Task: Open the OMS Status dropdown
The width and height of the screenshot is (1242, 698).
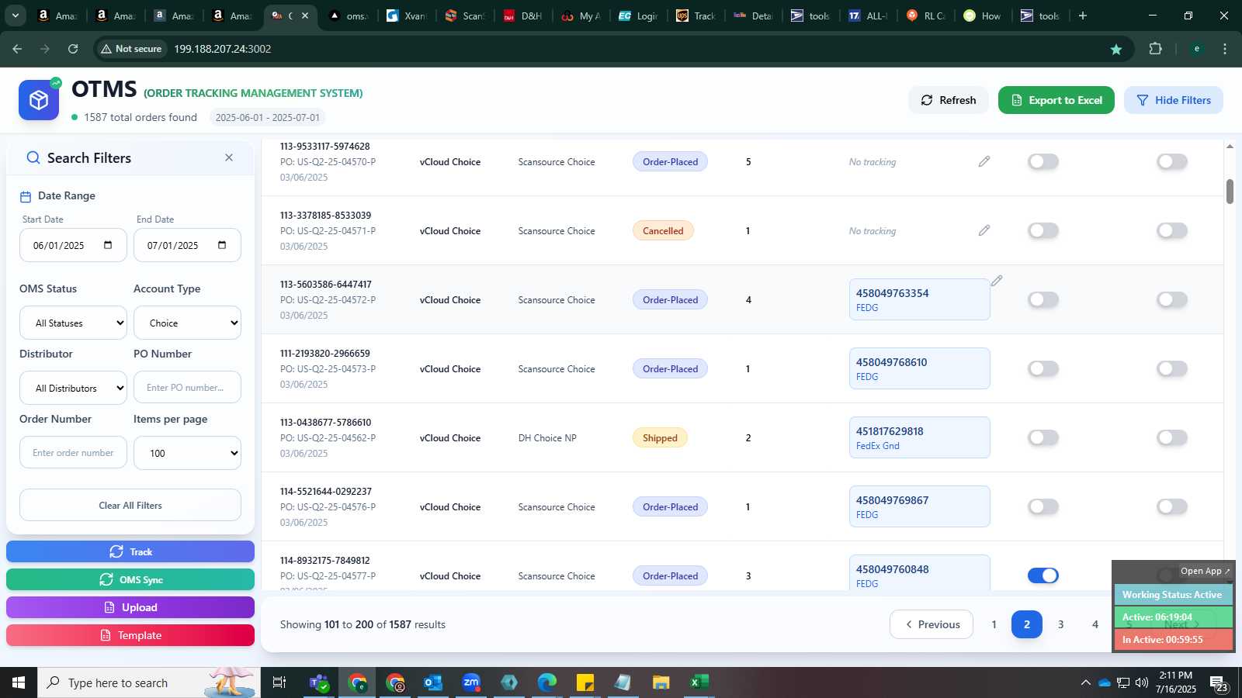Action: [x=73, y=323]
